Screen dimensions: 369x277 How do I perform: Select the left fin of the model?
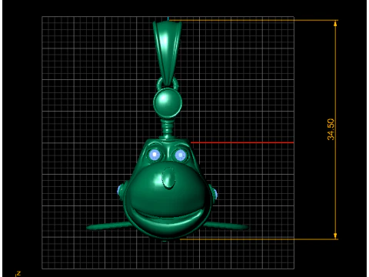(x=110, y=226)
